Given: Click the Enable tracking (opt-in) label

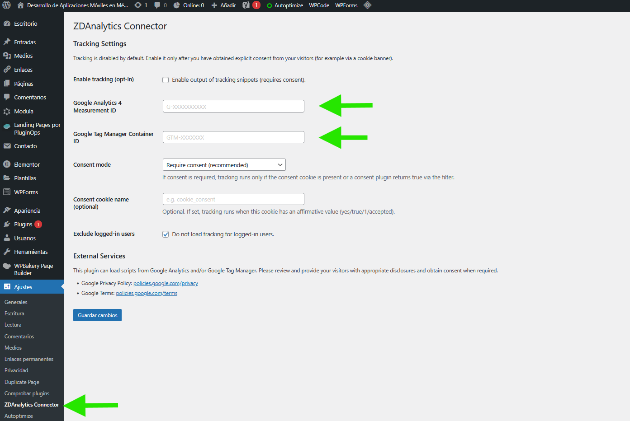Looking at the screenshot, I should [x=104, y=80].
